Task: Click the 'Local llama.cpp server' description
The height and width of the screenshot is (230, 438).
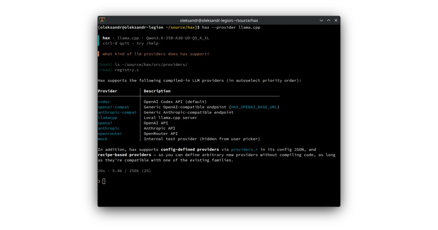Action: pos(170,118)
